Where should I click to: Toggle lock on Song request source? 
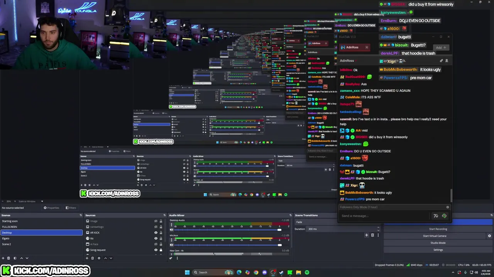click(161, 250)
